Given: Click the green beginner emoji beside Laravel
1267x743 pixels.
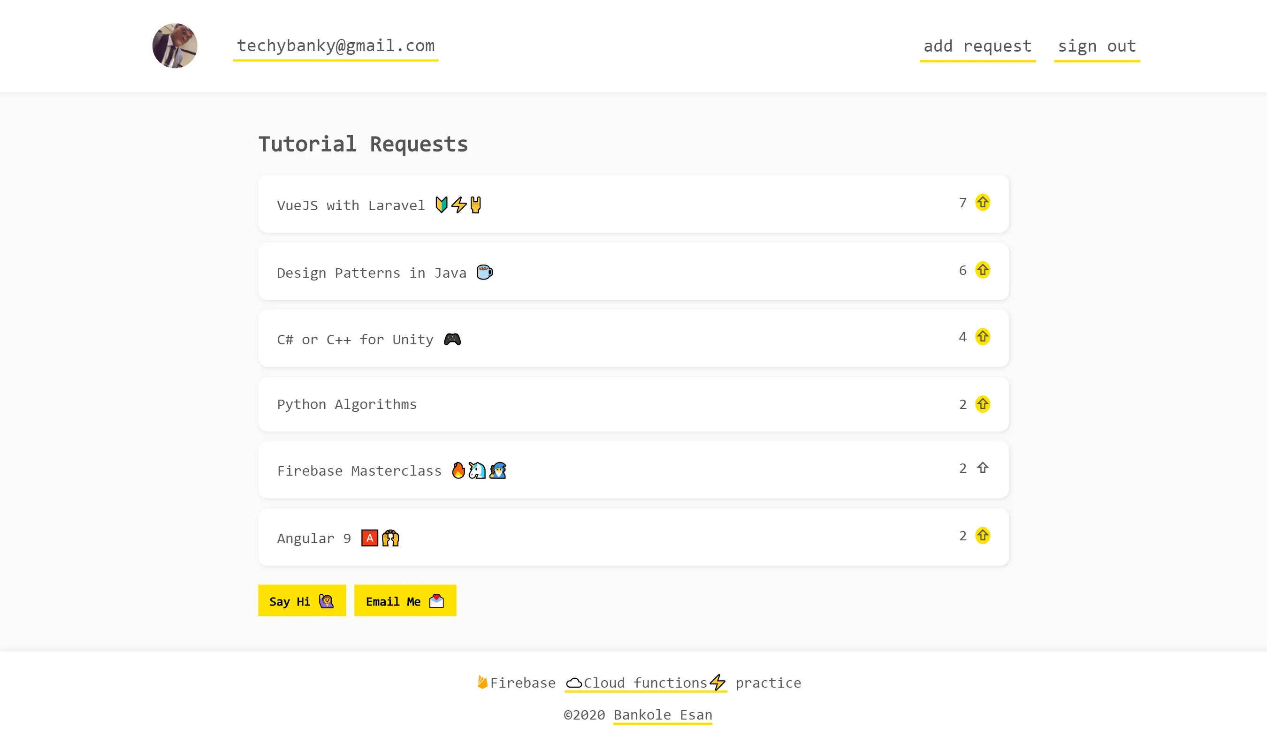Looking at the screenshot, I should [x=442, y=205].
